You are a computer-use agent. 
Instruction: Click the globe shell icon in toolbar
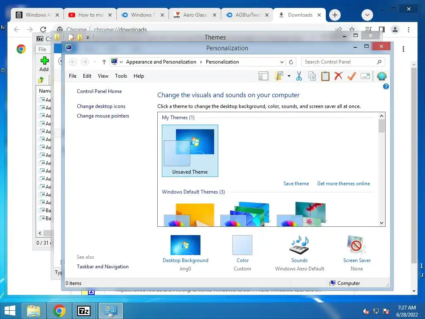382,76
